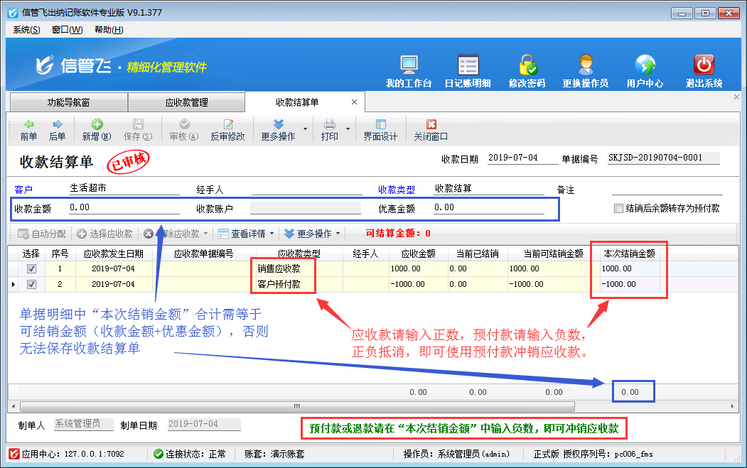Viewport: 747px width, 468px height.
Task: Open the 系统(S) menu
Action: pyautogui.click(x=26, y=30)
